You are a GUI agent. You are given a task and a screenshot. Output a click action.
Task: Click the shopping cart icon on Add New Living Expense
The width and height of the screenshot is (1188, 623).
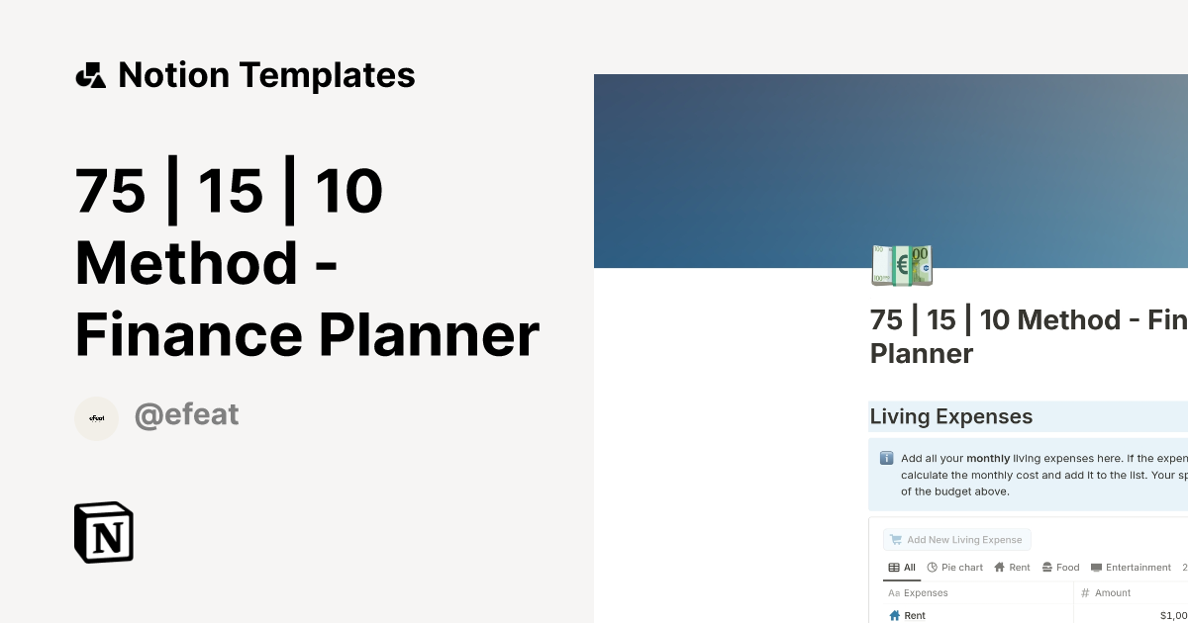tap(896, 539)
